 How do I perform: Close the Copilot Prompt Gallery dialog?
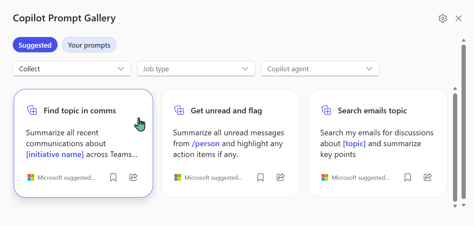[x=459, y=18]
